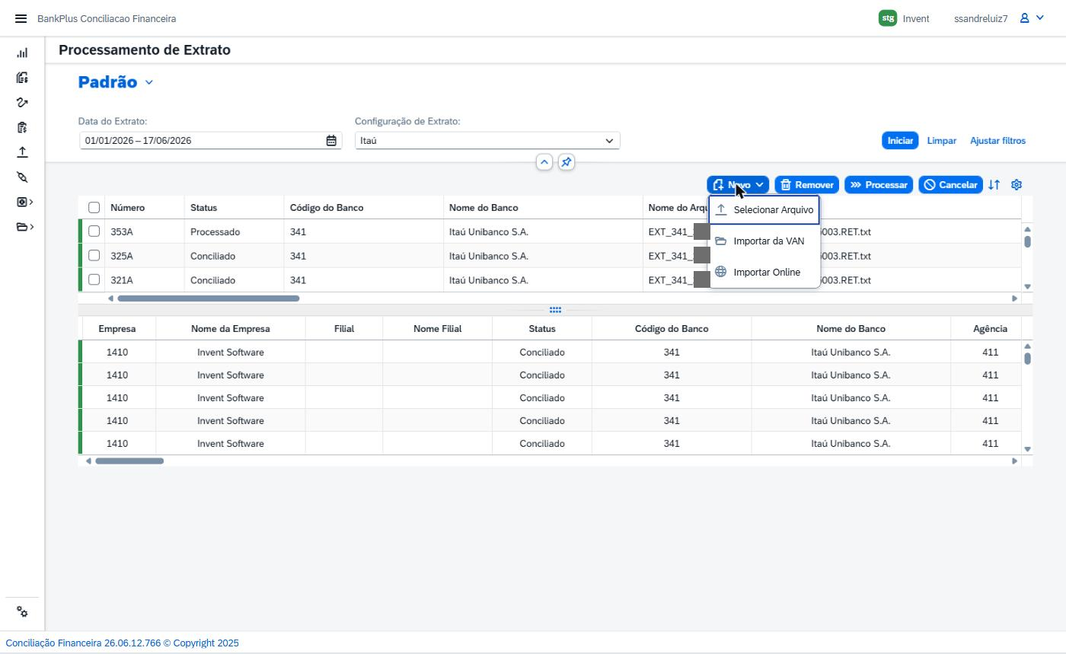Click the Cancelar button

[x=950, y=185]
